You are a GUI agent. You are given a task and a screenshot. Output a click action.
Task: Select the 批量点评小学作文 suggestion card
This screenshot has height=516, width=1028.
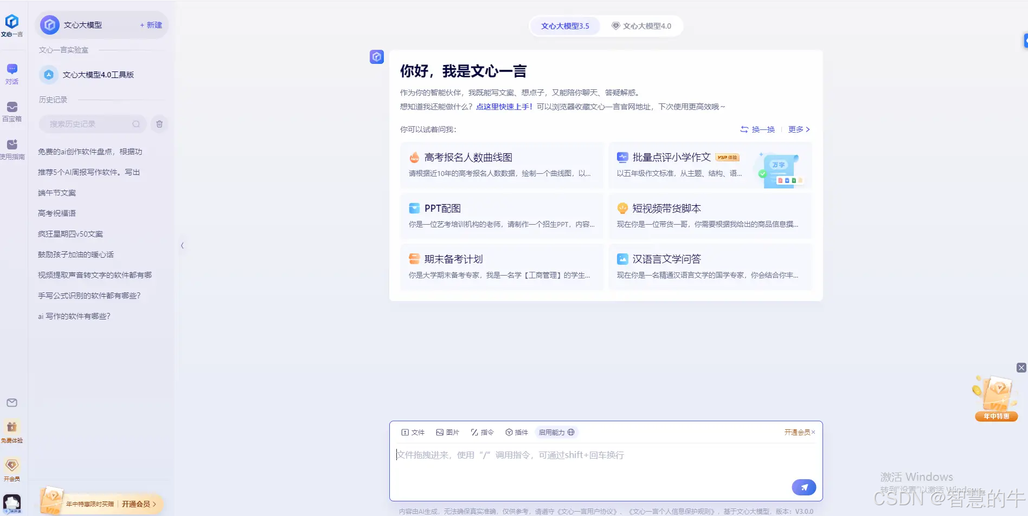pyautogui.click(x=710, y=165)
